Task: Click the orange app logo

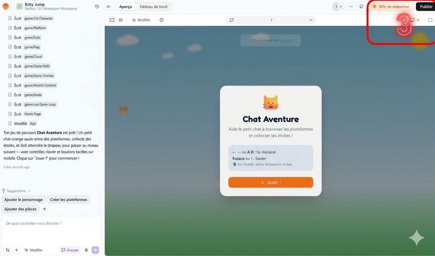Action: [6, 6]
